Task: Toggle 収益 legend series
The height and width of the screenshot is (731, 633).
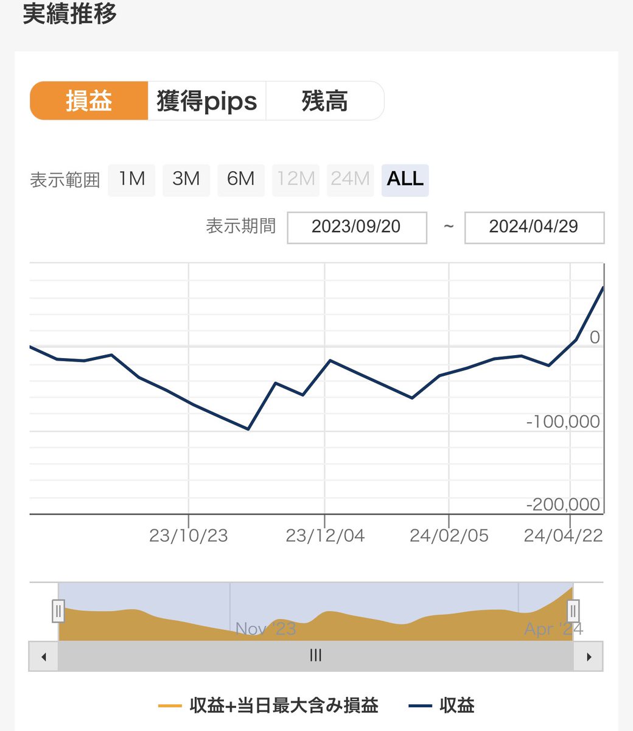Action: pyautogui.click(x=441, y=705)
